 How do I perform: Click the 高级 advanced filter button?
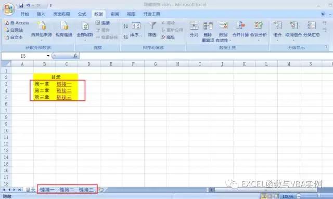coord(168,37)
